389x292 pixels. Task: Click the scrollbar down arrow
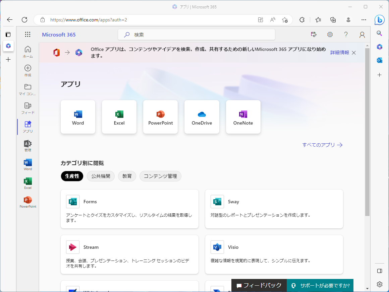(368, 289)
